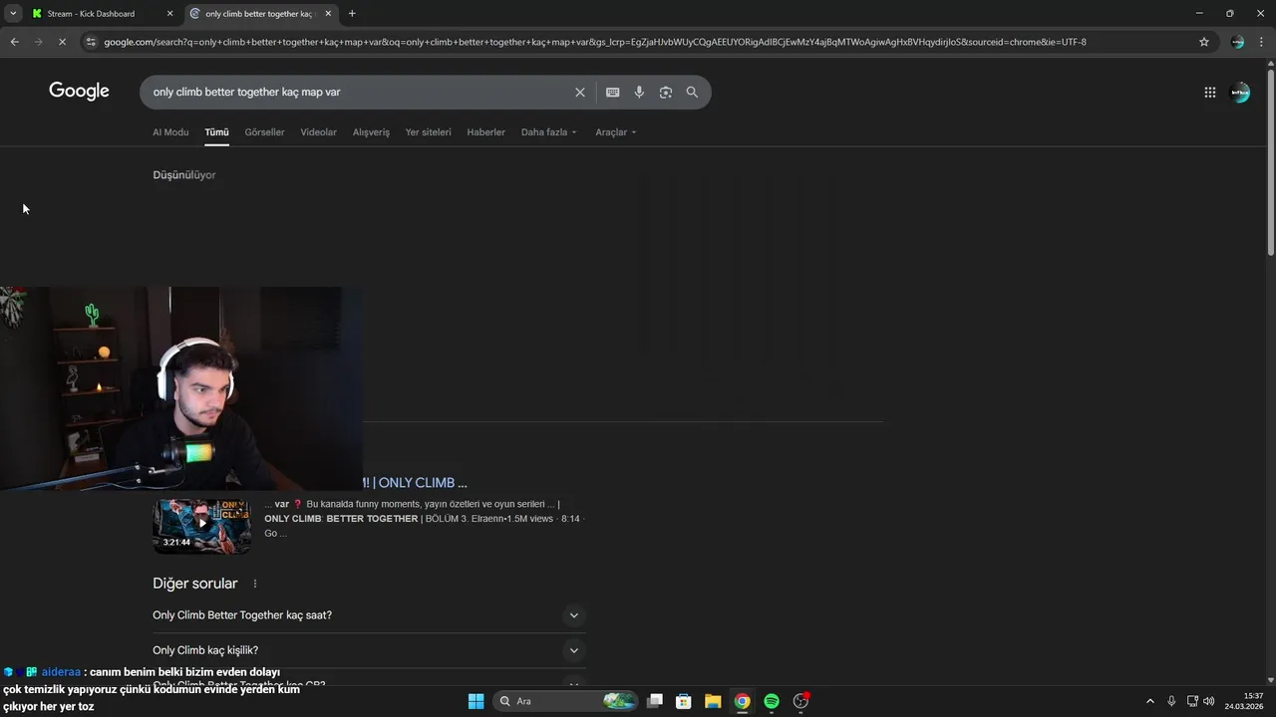Open Task View in taskbar
The width and height of the screenshot is (1276, 717).
655,701
